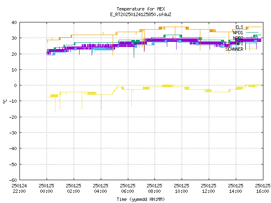Click the yellow SCANNER legend line sample

coord(252,49)
